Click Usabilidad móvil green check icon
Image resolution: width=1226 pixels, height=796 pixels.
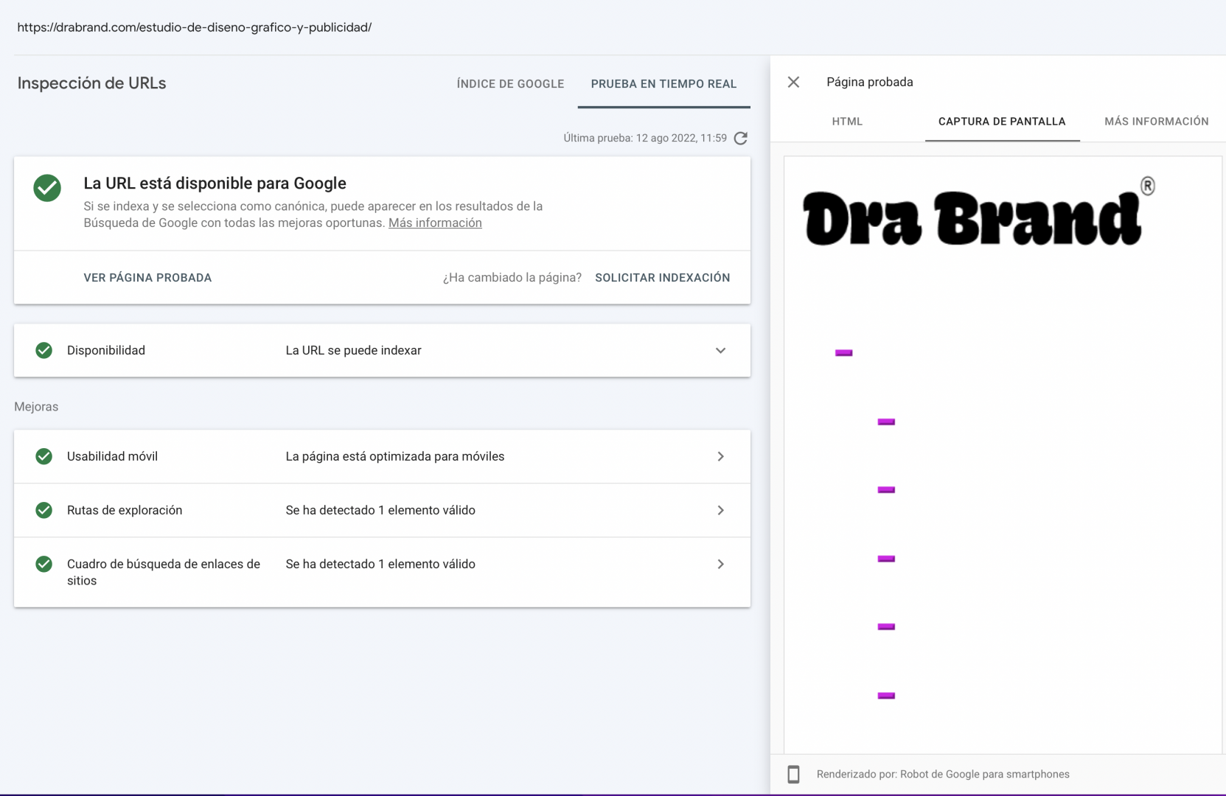point(44,456)
